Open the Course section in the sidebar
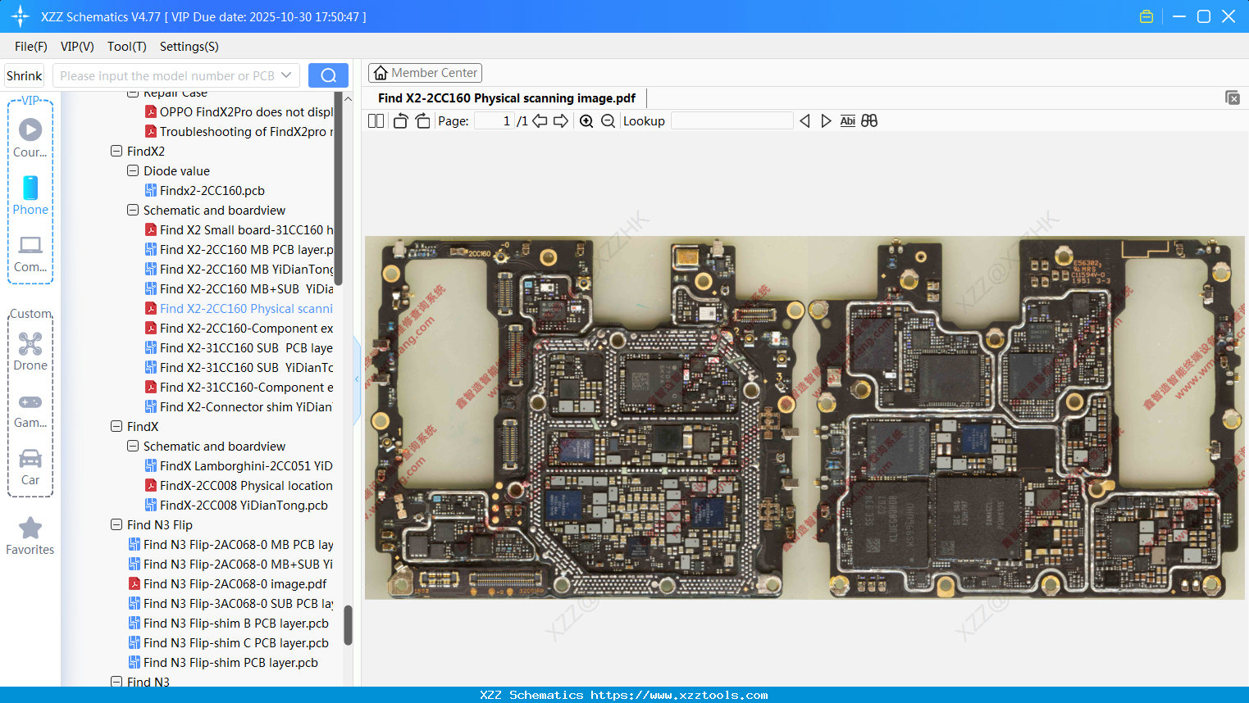Image resolution: width=1249 pixels, height=703 pixels. pos(30,138)
